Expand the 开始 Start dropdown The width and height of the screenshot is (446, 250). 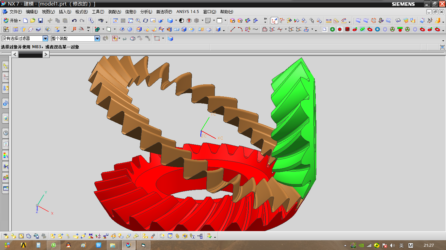coord(12,21)
